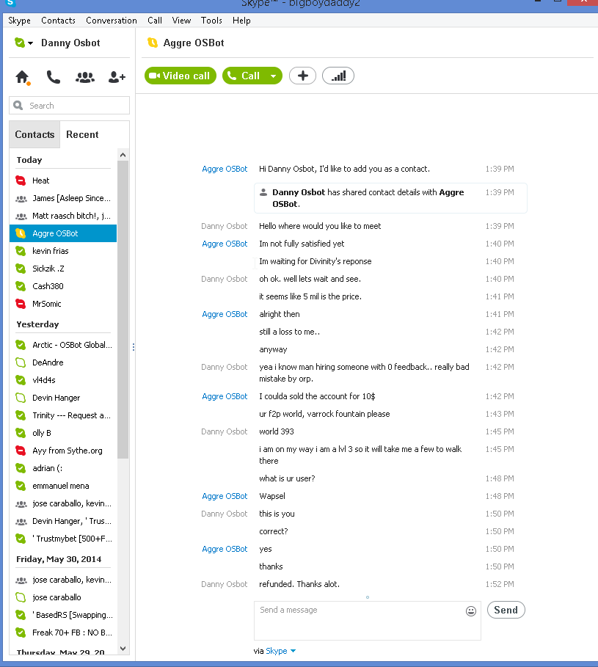Select the kevin frias contact
This screenshot has width=598, height=667.
[x=51, y=251]
